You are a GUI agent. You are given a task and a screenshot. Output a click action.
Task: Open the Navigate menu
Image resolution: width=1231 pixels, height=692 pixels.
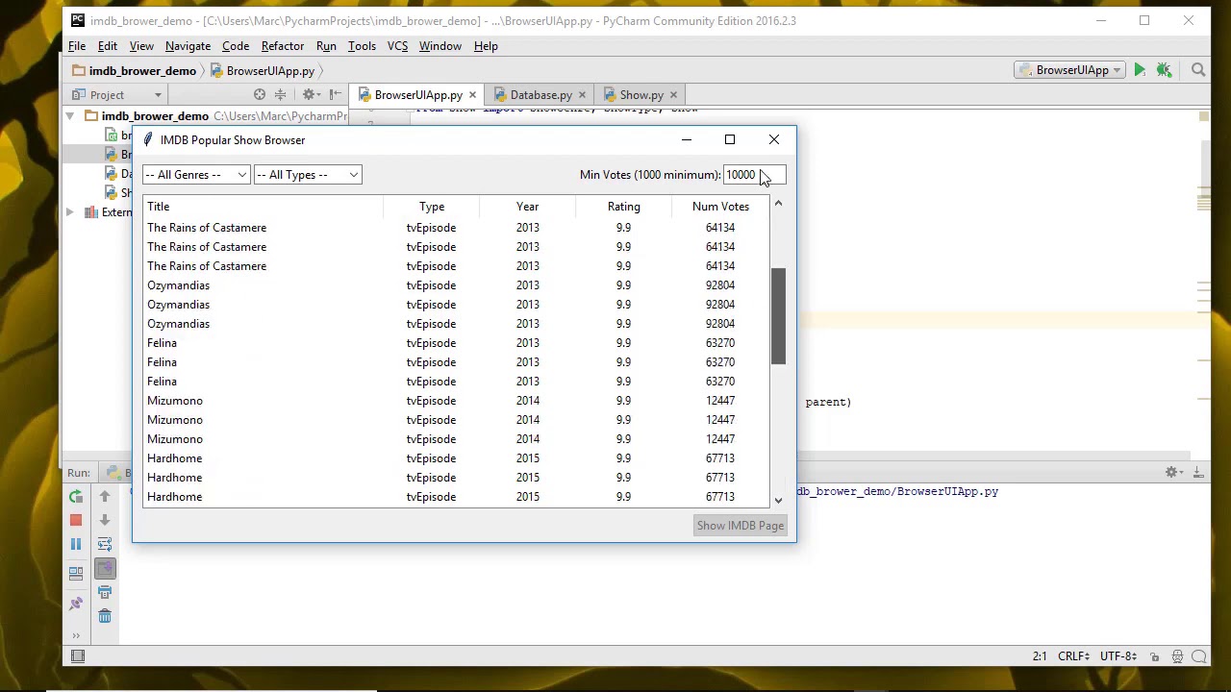pyautogui.click(x=188, y=46)
